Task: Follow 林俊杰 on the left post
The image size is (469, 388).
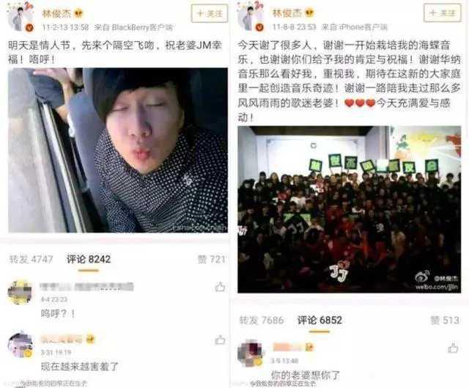Action: [x=210, y=13]
